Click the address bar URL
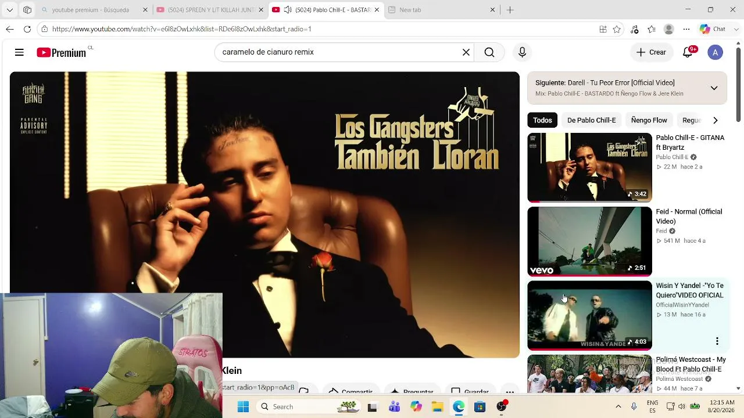 click(x=181, y=29)
